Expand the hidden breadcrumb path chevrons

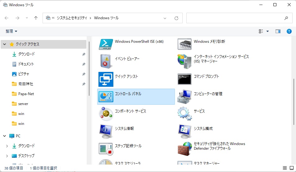tap(53, 18)
